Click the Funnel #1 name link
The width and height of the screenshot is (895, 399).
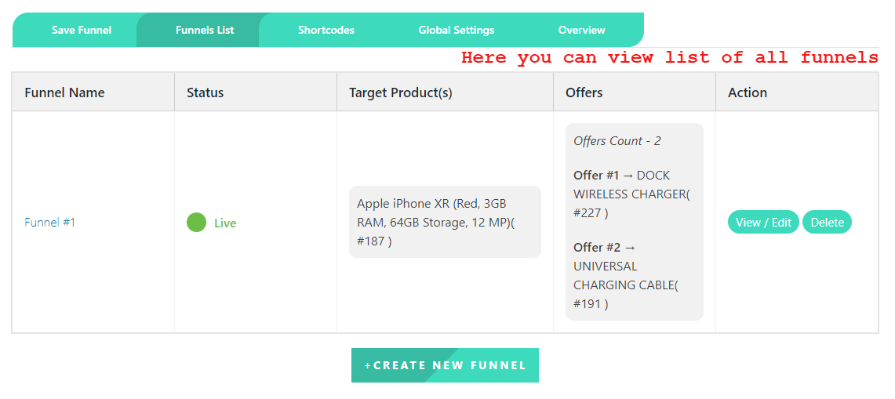pyautogui.click(x=50, y=223)
